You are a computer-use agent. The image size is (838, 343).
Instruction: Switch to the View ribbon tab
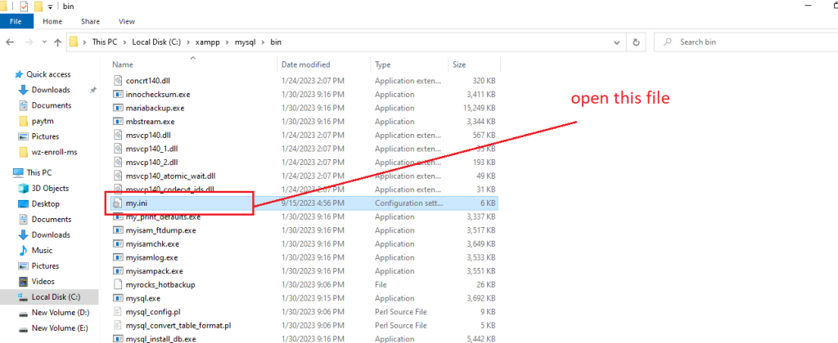click(127, 21)
